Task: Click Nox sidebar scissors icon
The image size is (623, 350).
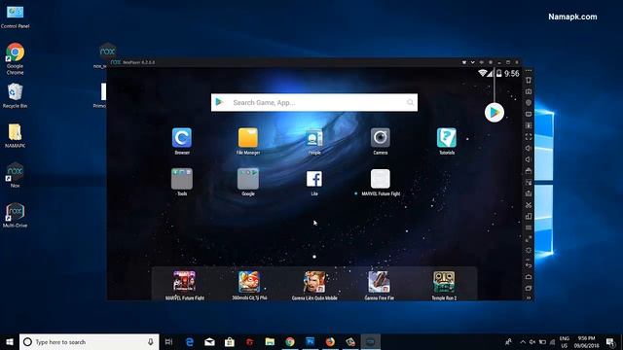Action: point(529,205)
